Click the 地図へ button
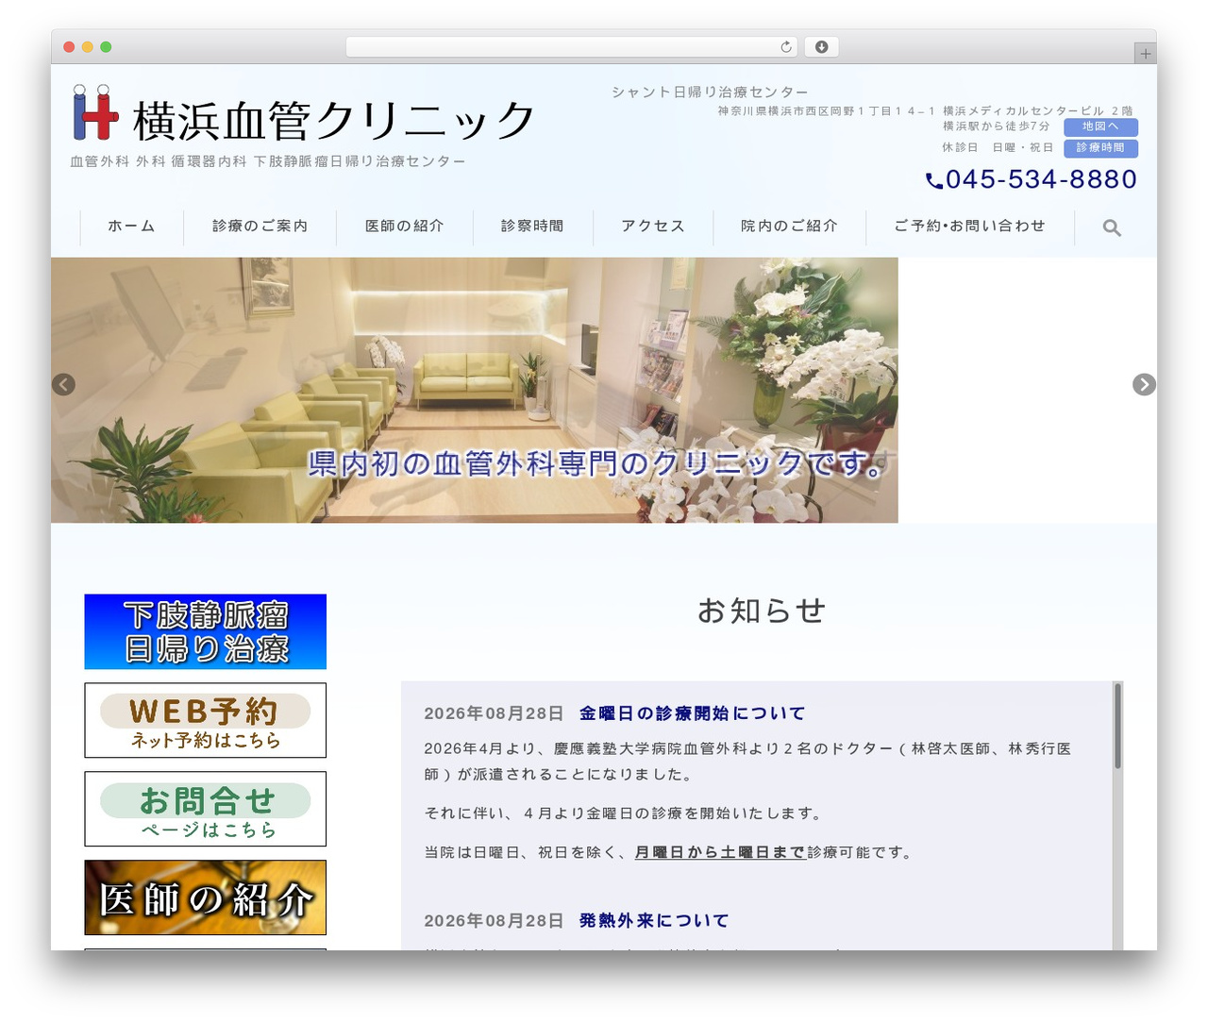Viewport: 1208px width, 1023px height. point(1100,126)
